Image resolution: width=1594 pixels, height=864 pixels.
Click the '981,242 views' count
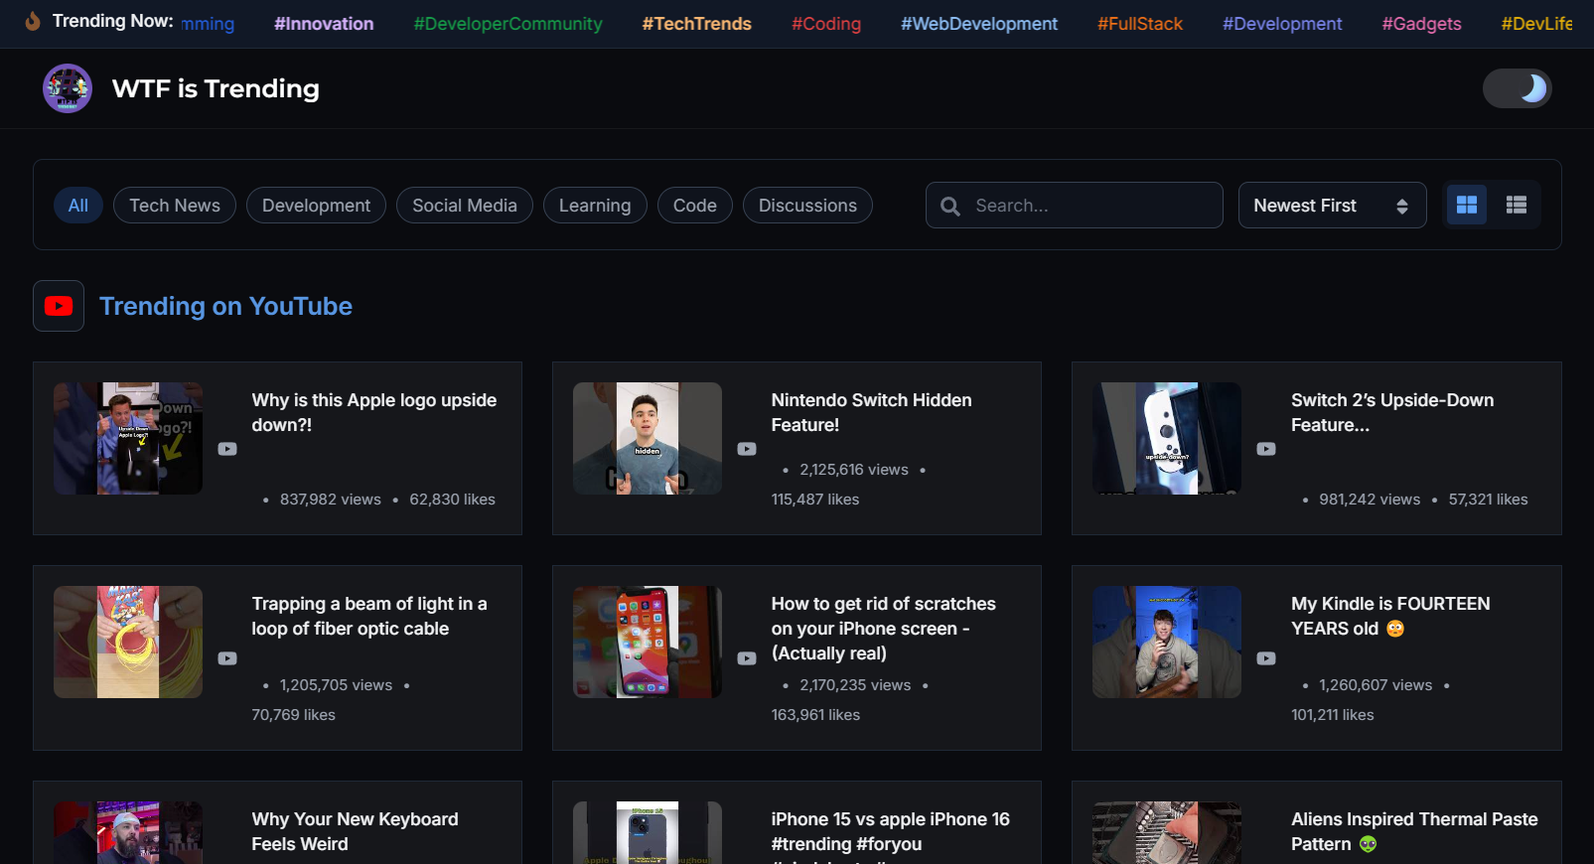(1370, 500)
